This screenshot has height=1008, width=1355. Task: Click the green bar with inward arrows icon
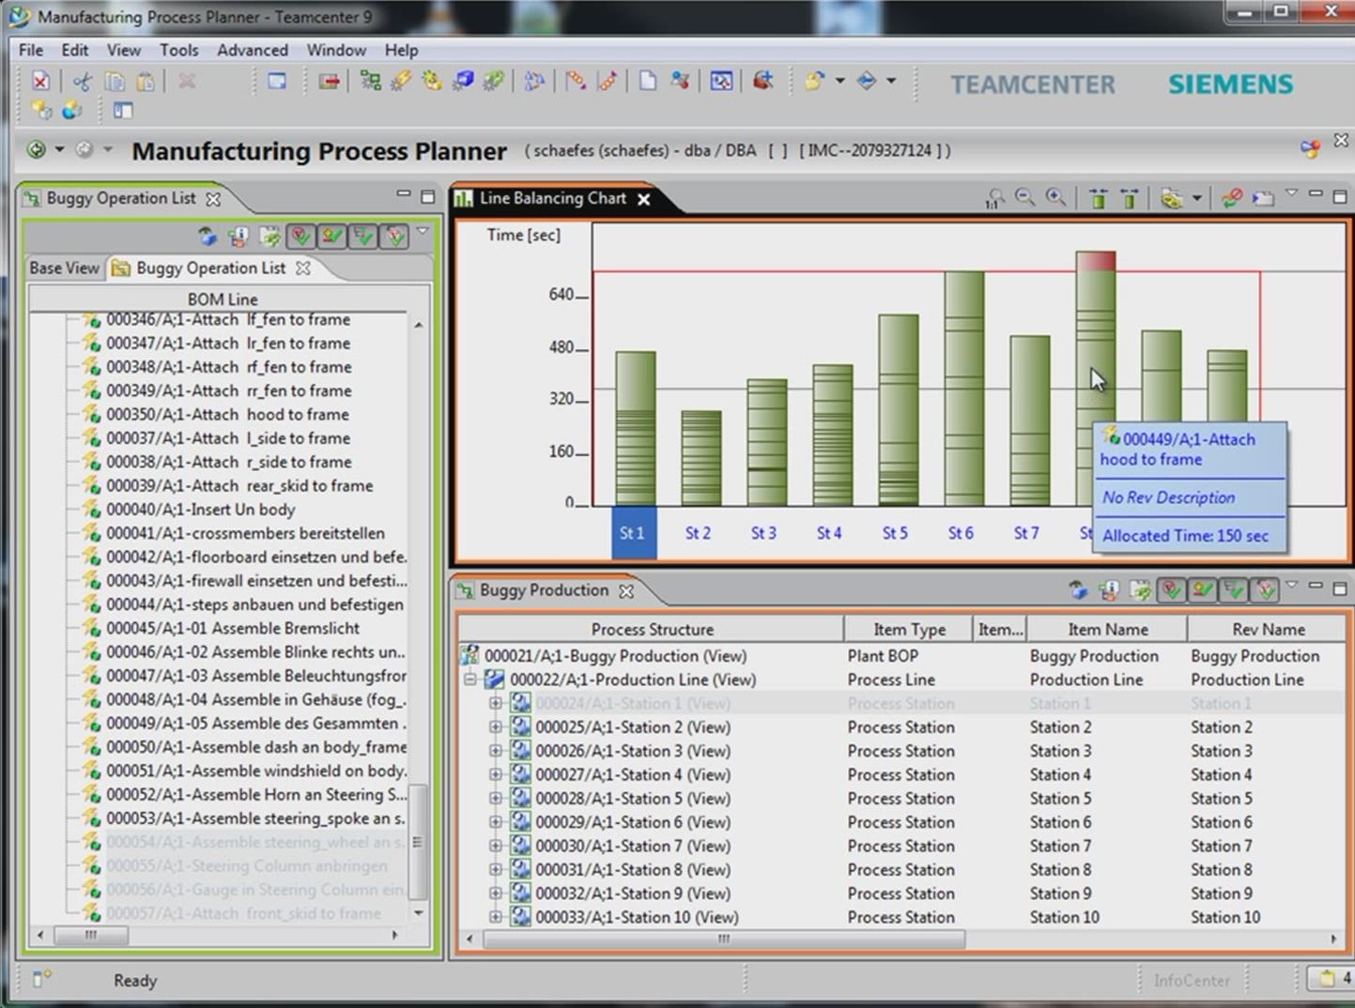point(1098,198)
